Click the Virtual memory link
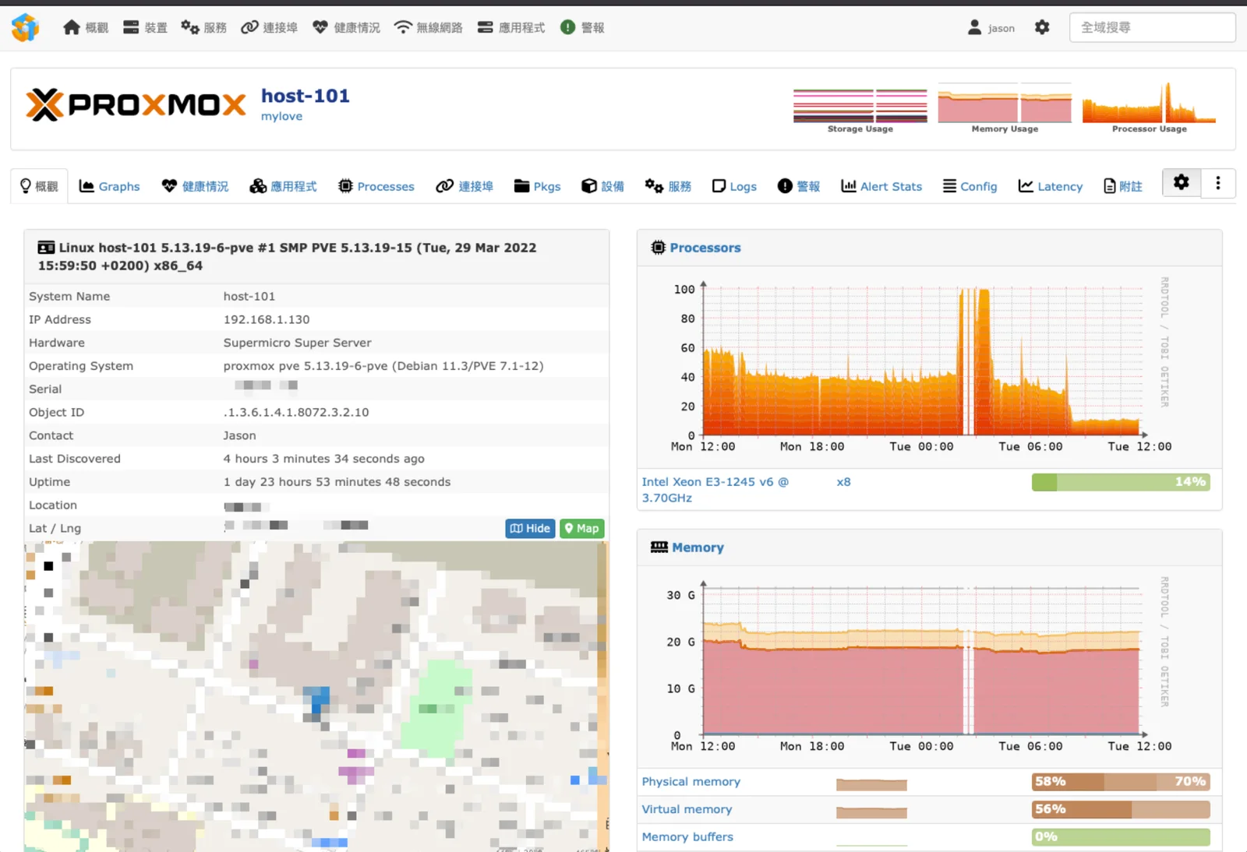This screenshot has width=1247, height=852. (687, 809)
